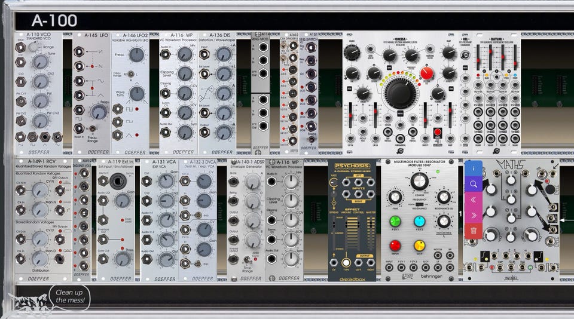Click the A-100 rack title text
574x319 pixels.
pyautogui.click(x=54, y=20)
